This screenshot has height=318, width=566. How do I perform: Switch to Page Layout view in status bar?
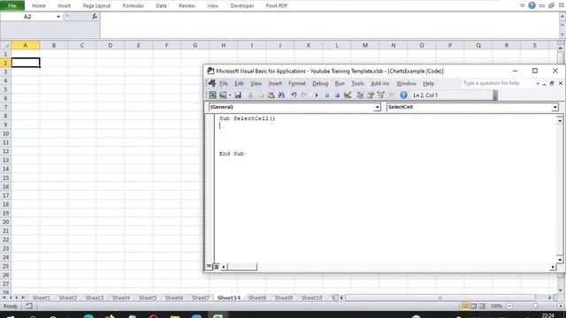pyautogui.click(x=474, y=307)
